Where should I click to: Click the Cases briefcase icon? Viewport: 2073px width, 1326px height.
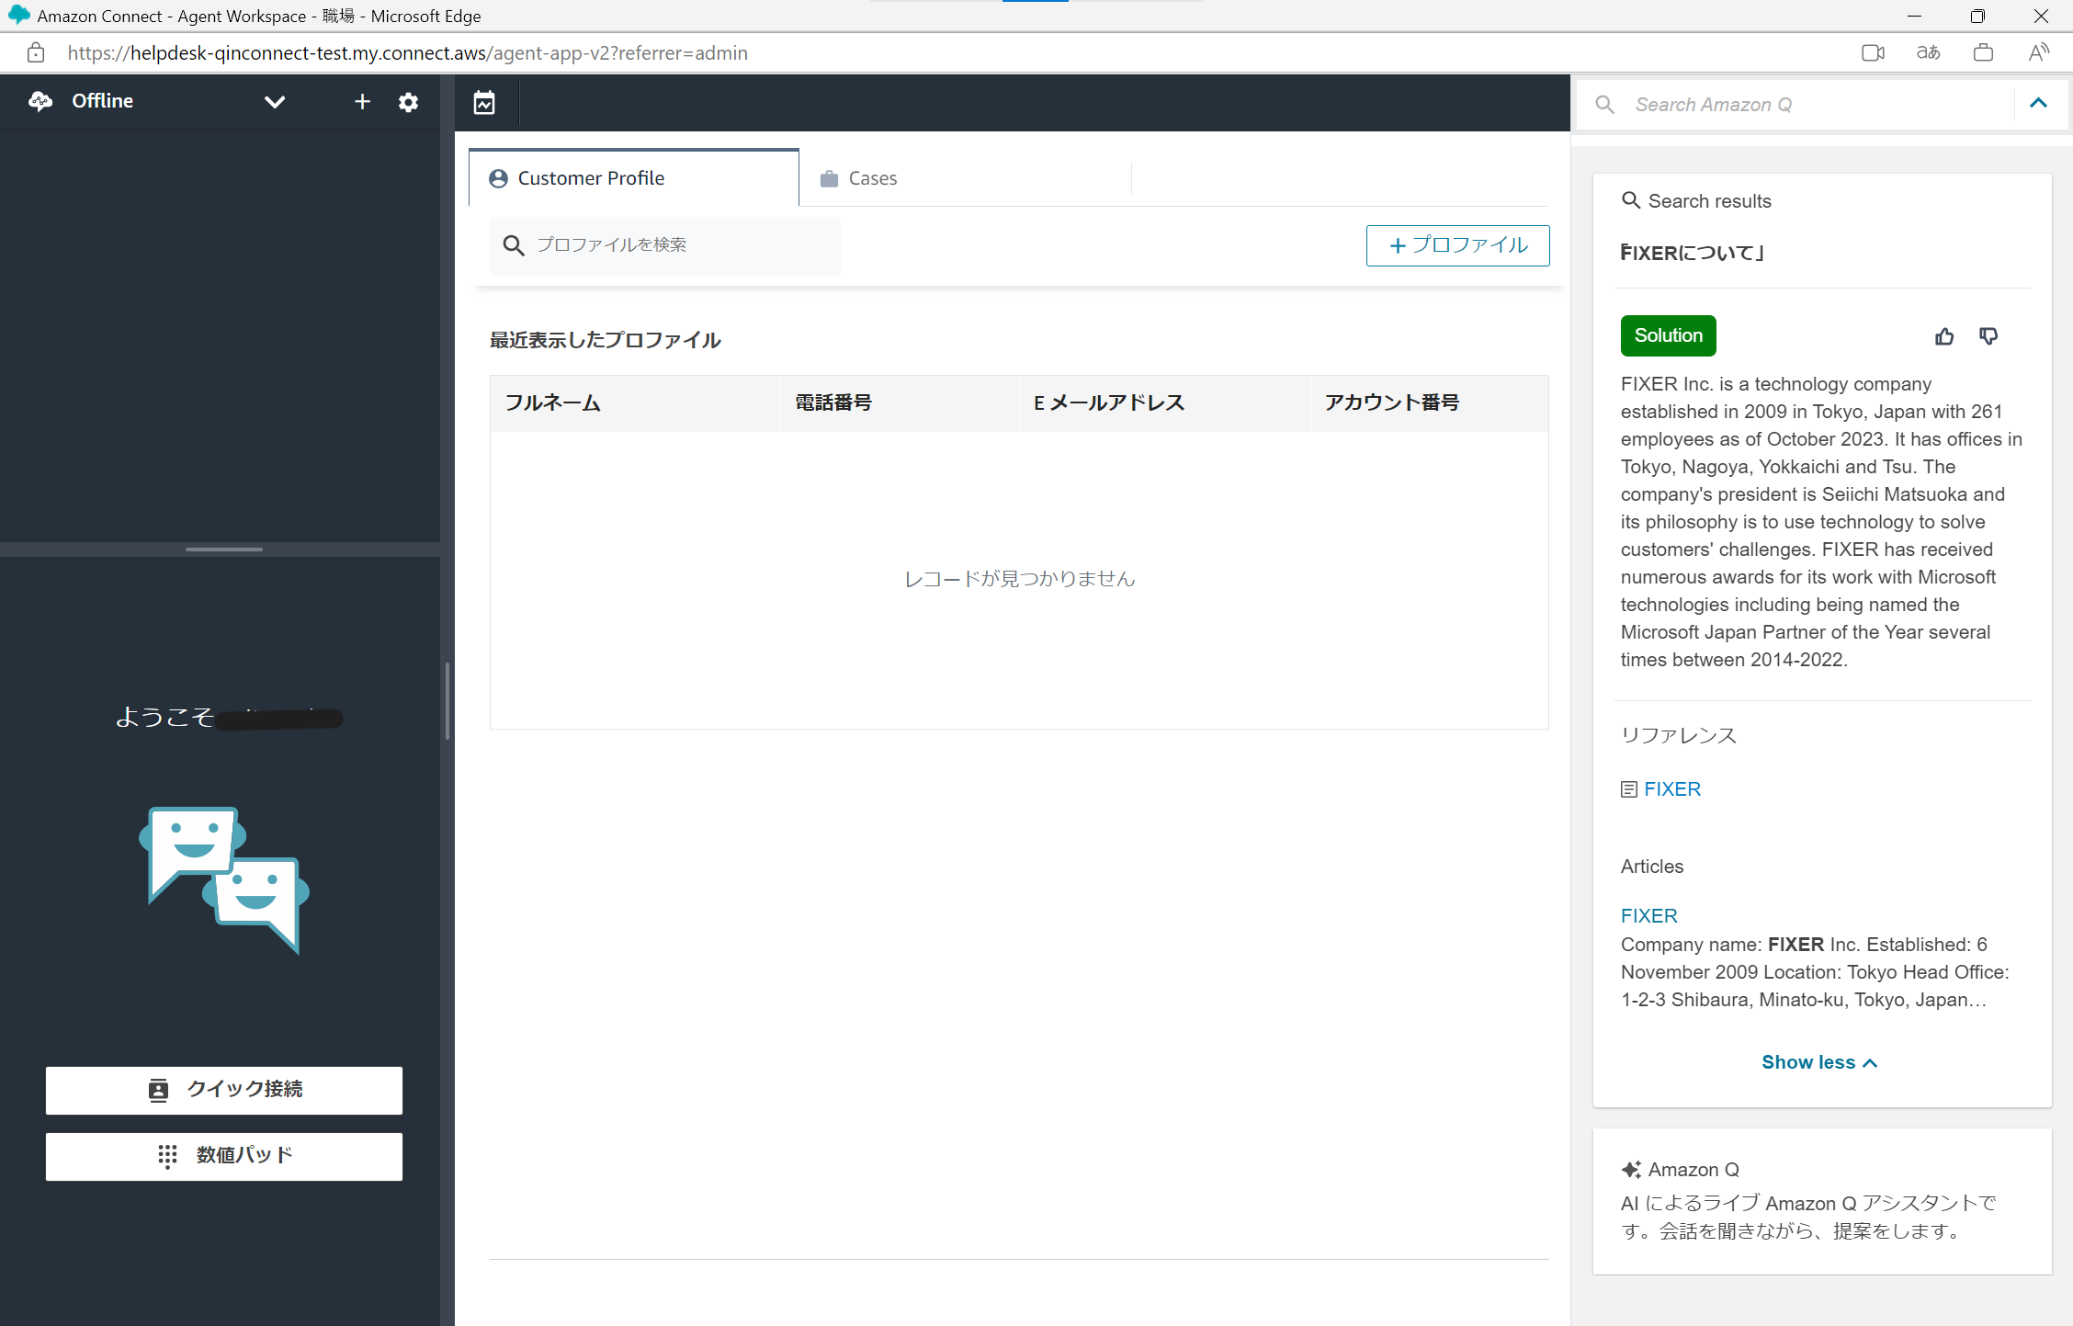(x=829, y=178)
